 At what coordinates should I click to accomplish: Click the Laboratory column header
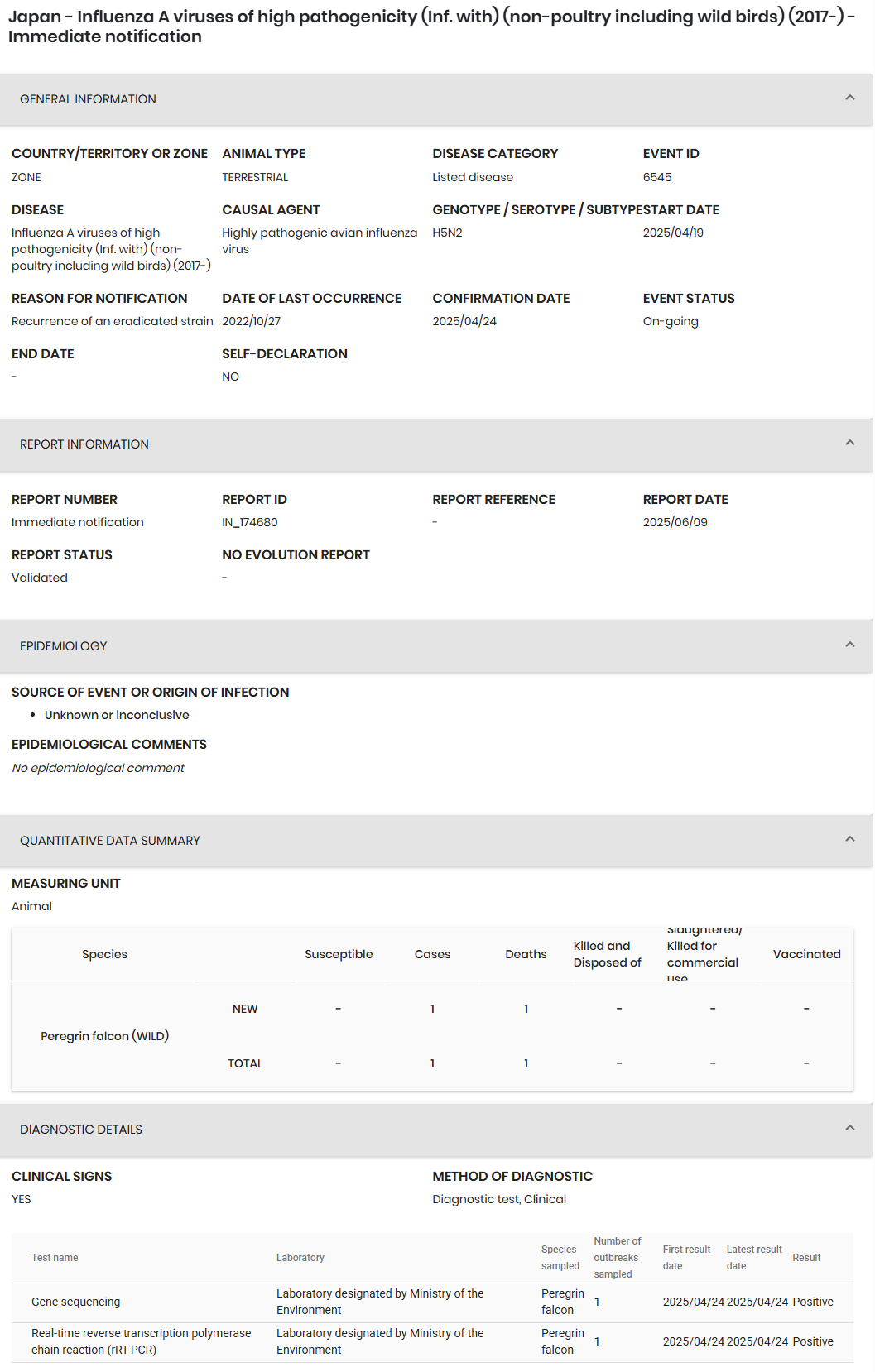point(300,1258)
